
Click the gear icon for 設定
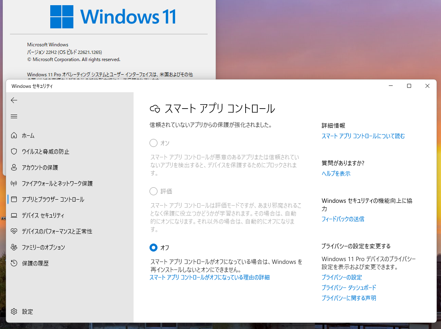pos(14,311)
